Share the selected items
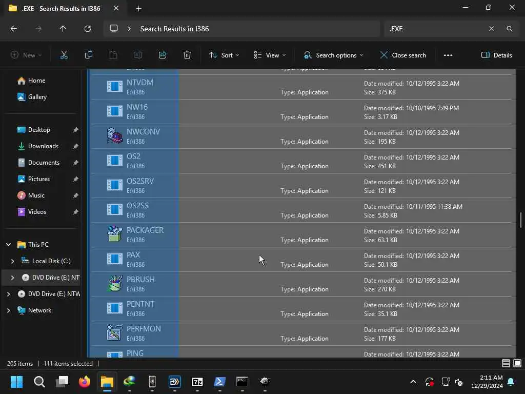This screenshot has width=525, height=394. coord(163,55)
